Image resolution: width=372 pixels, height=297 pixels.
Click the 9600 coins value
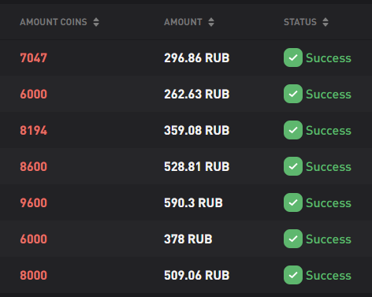(34, 202)
